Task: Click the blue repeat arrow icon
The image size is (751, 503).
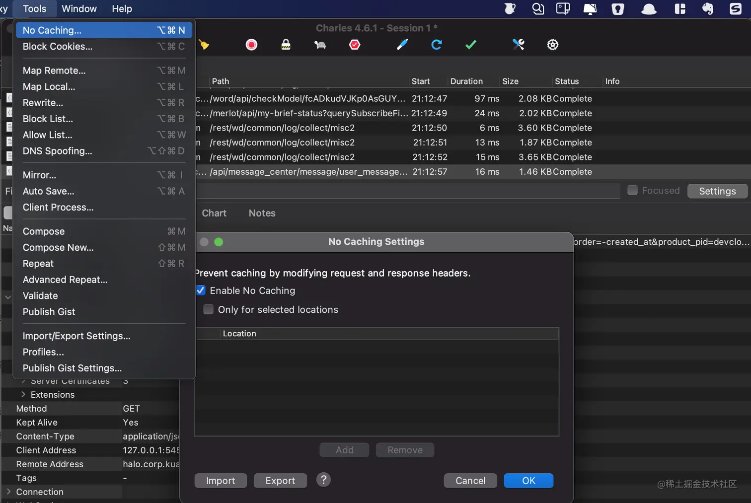Action: [x=437, y=45]
